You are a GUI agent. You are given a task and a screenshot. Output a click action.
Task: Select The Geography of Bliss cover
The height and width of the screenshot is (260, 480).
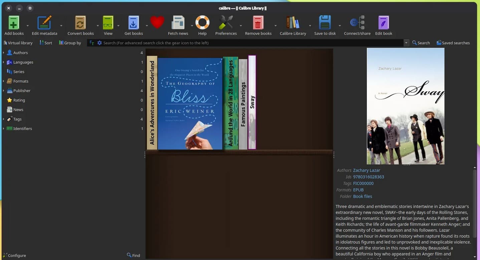click(190, 104)
